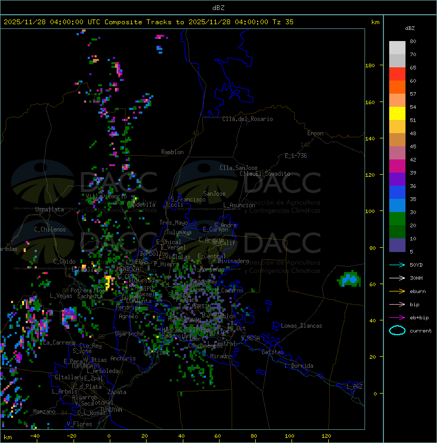This screenshot has width=437, height=443.
Task: Click the 'Ramblon' map label
Action: pos(172,152)
